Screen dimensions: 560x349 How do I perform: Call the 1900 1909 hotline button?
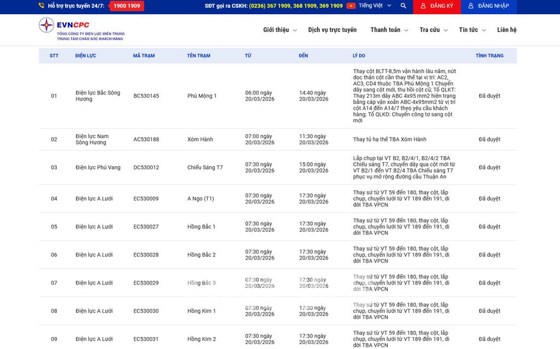pyautogui.click(x=126, y=6)
